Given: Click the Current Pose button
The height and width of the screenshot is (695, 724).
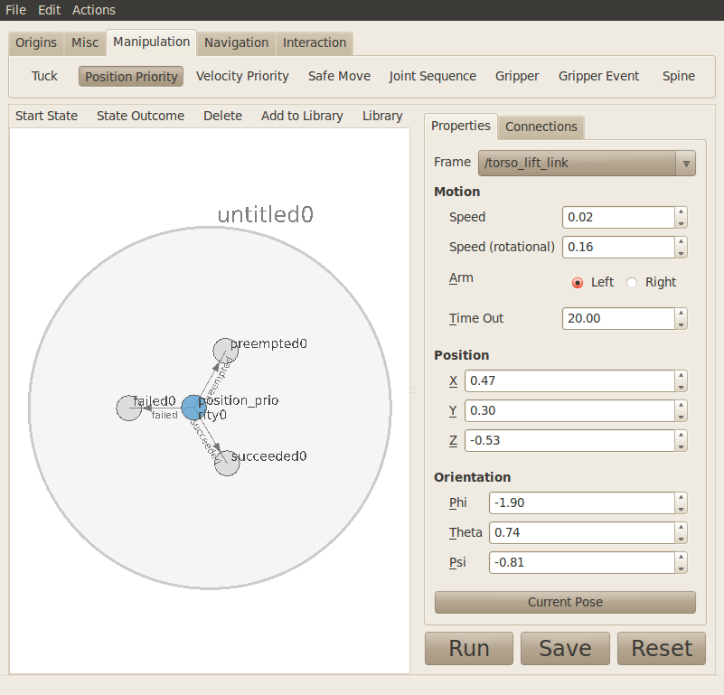Looking at the screenshot, I should (565, 602).
